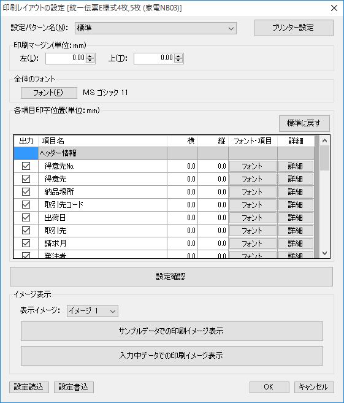344x403 pixels.
Task: Open プリンター設定 dialog
Action: coord(294,28)
